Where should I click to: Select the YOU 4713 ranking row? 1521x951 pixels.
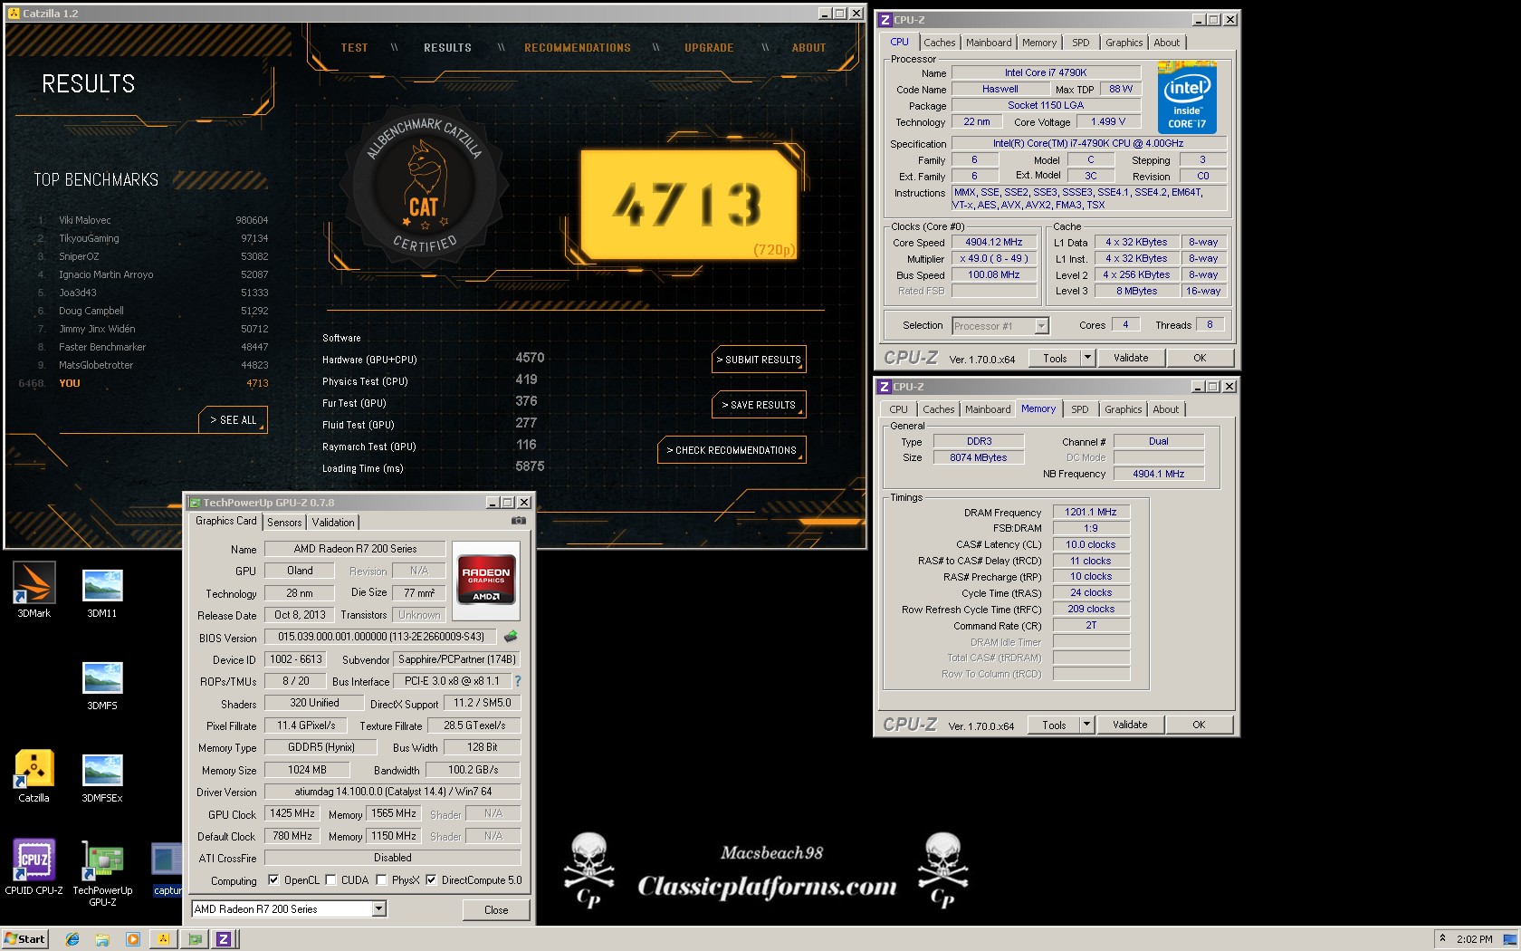[x=143, y=383]
